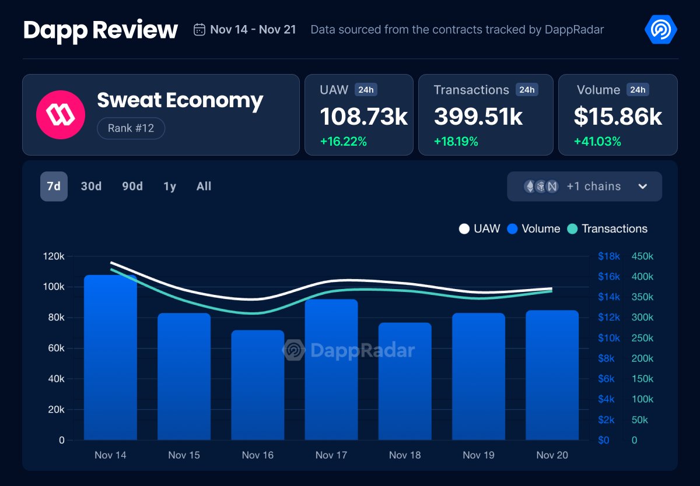Click the calendar icon beside the date range
This screenshot has width=700, height=486.
tap(199, 29)
